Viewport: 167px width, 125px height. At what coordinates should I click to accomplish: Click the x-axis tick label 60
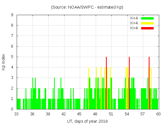158,114
